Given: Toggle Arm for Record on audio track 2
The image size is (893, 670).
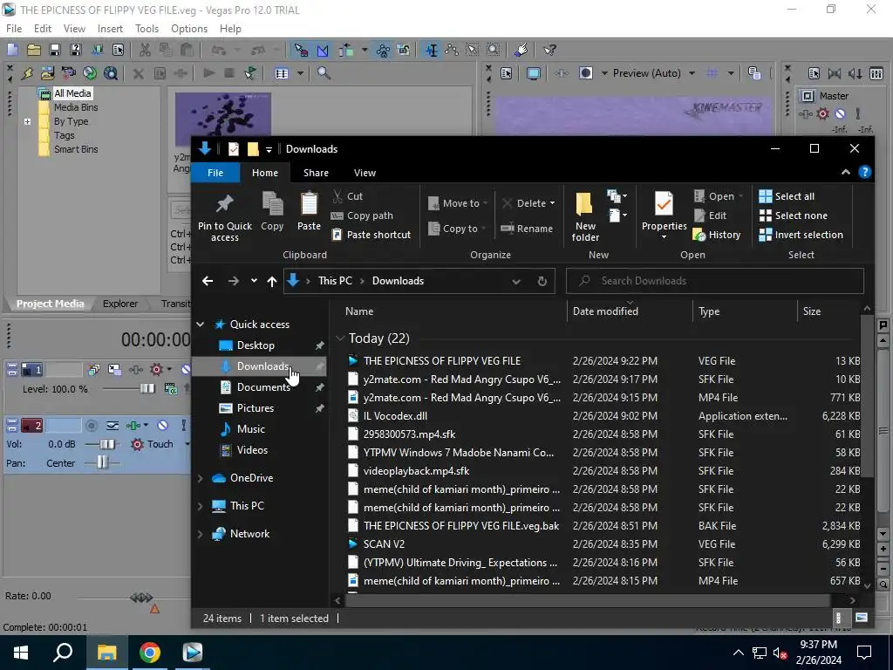Looking at the screenshot, I should pos(91,425).
